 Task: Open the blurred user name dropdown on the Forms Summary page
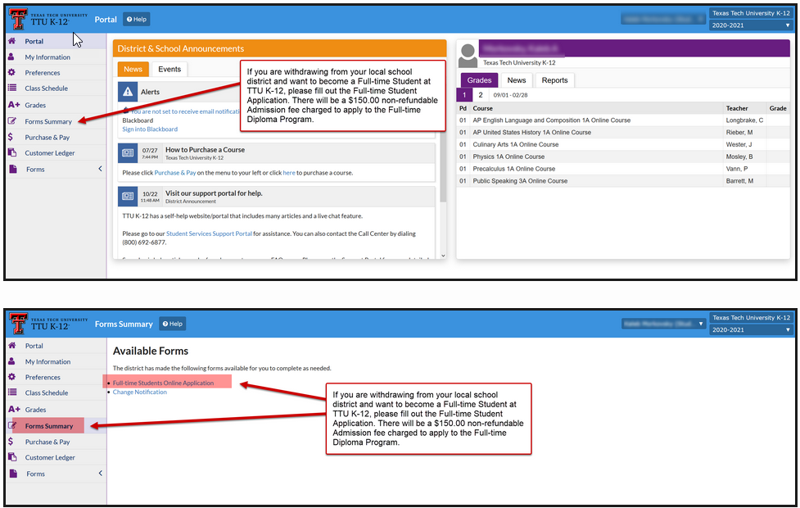pyautogui.click(x=664, y=324)
